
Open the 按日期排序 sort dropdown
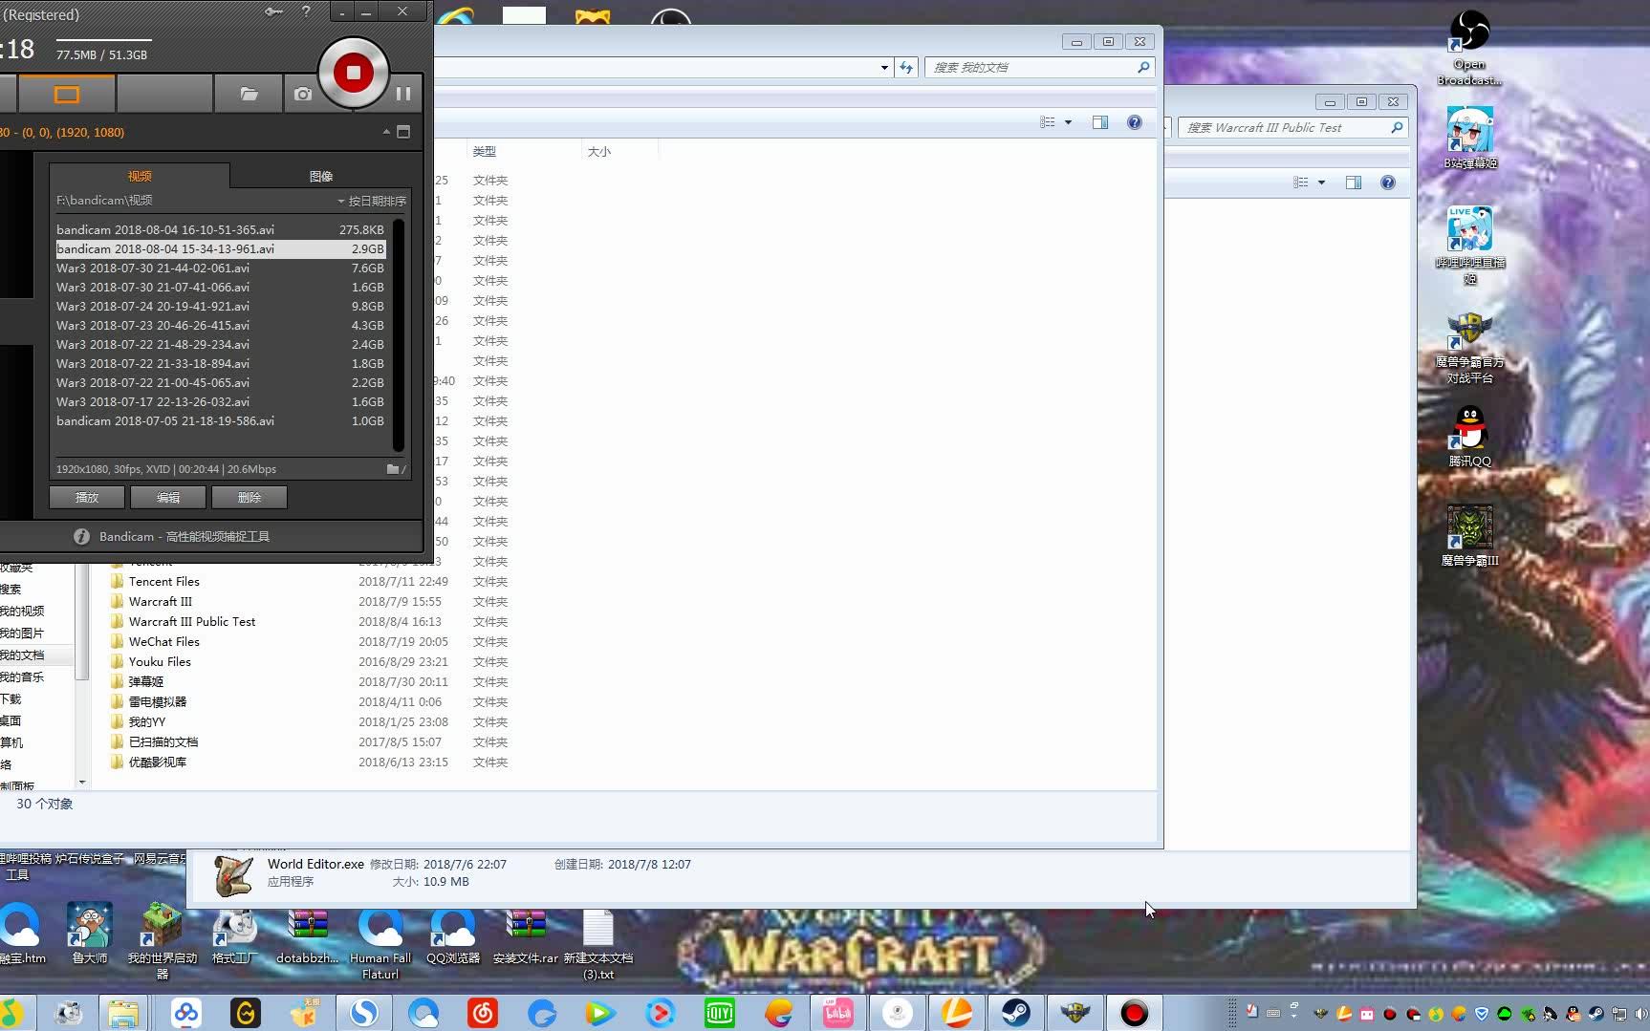click(x=372, y=201)
